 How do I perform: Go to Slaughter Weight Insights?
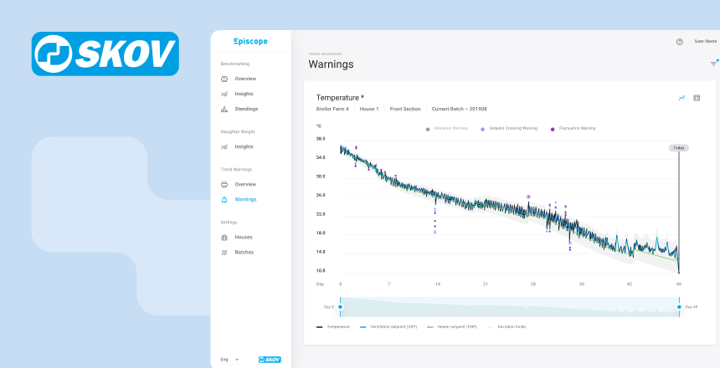coord(244,147)
